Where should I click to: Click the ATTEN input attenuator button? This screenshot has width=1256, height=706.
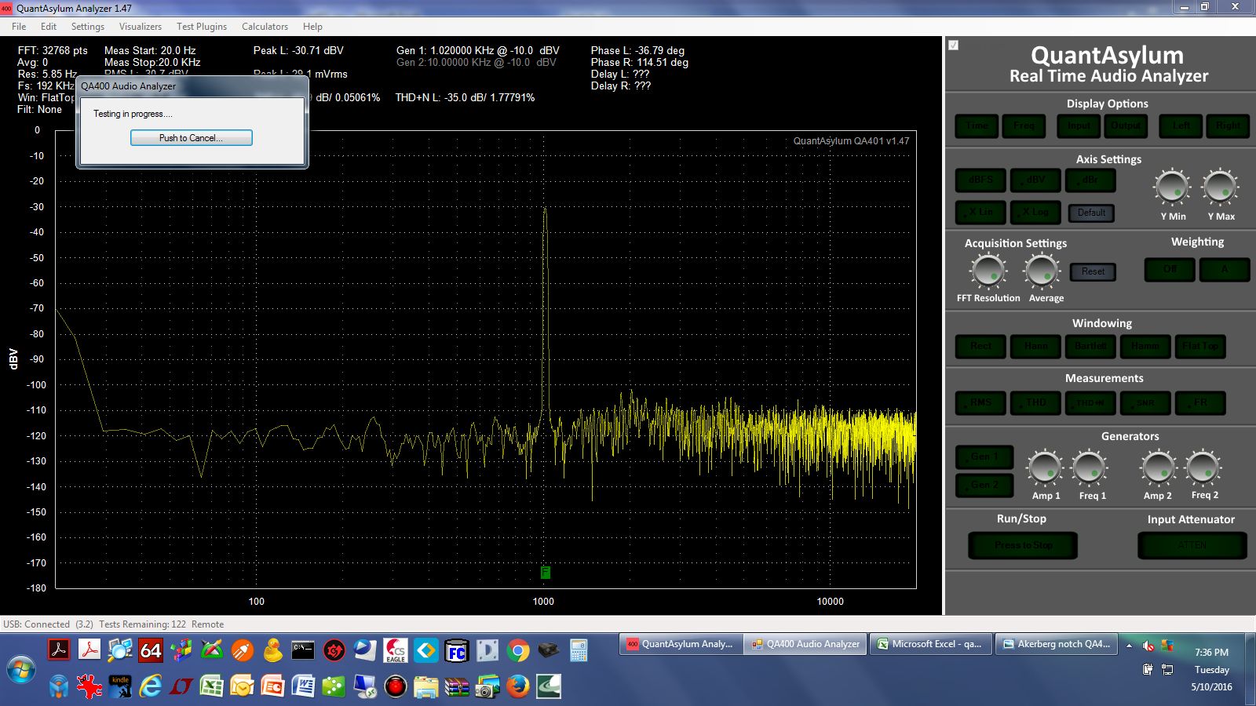[1192, 545]
